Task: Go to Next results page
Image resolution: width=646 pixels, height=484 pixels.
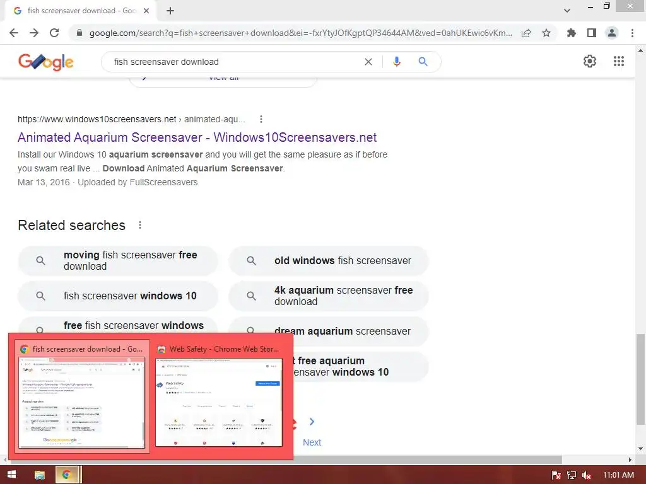Action: point(312,442)
